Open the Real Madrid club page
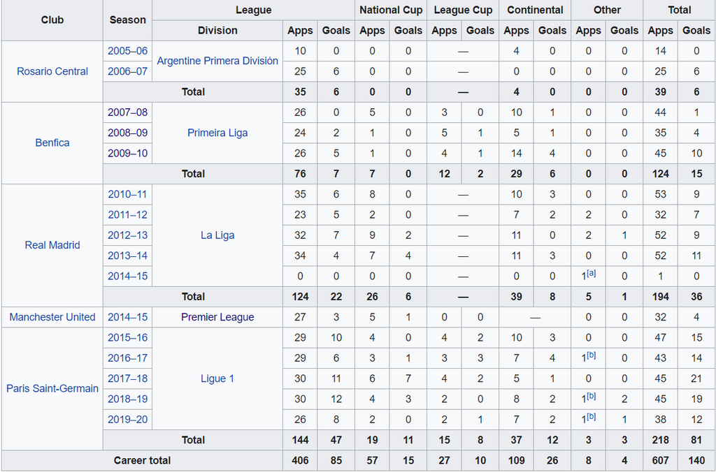Image resolution: width=716 pixels, height=472 pixels. coord(52,245)
